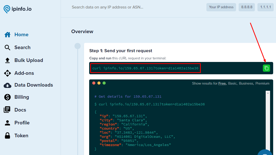The height and width of the screenshot is (155, 276).
Task: Click the Add-ons diamond icon
Action: click(7, 73)
